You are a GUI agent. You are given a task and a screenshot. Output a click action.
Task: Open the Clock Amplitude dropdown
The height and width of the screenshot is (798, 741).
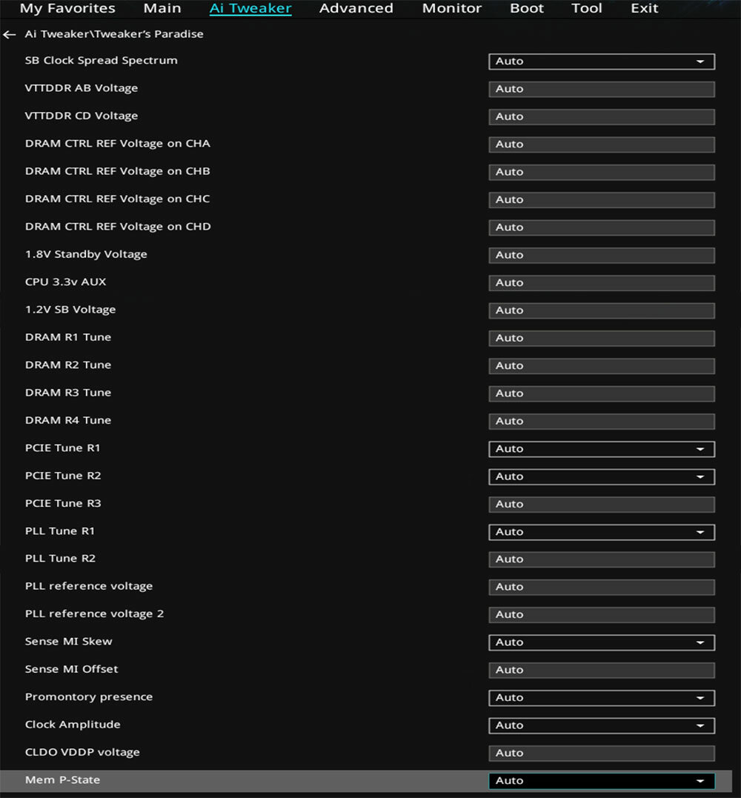point(602,725)
